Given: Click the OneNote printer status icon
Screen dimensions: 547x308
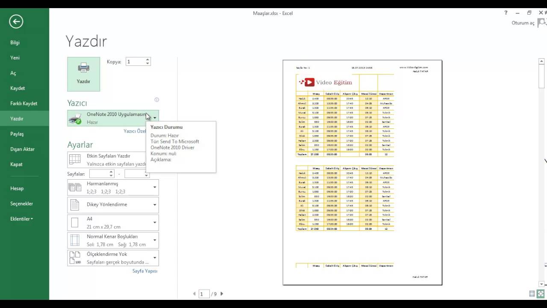Looking at the screenshot, I should pyautogui.click(x=75, y=118).
